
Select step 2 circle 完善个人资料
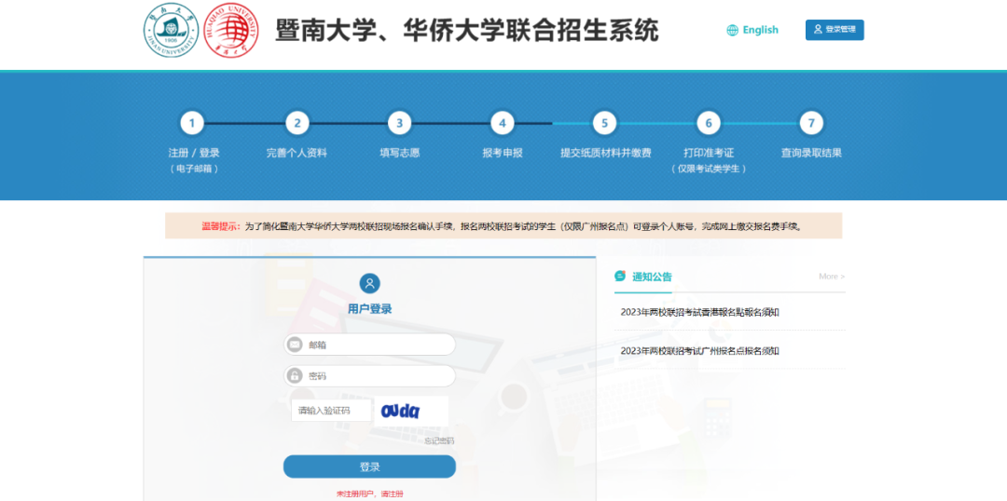pos(297,123)
